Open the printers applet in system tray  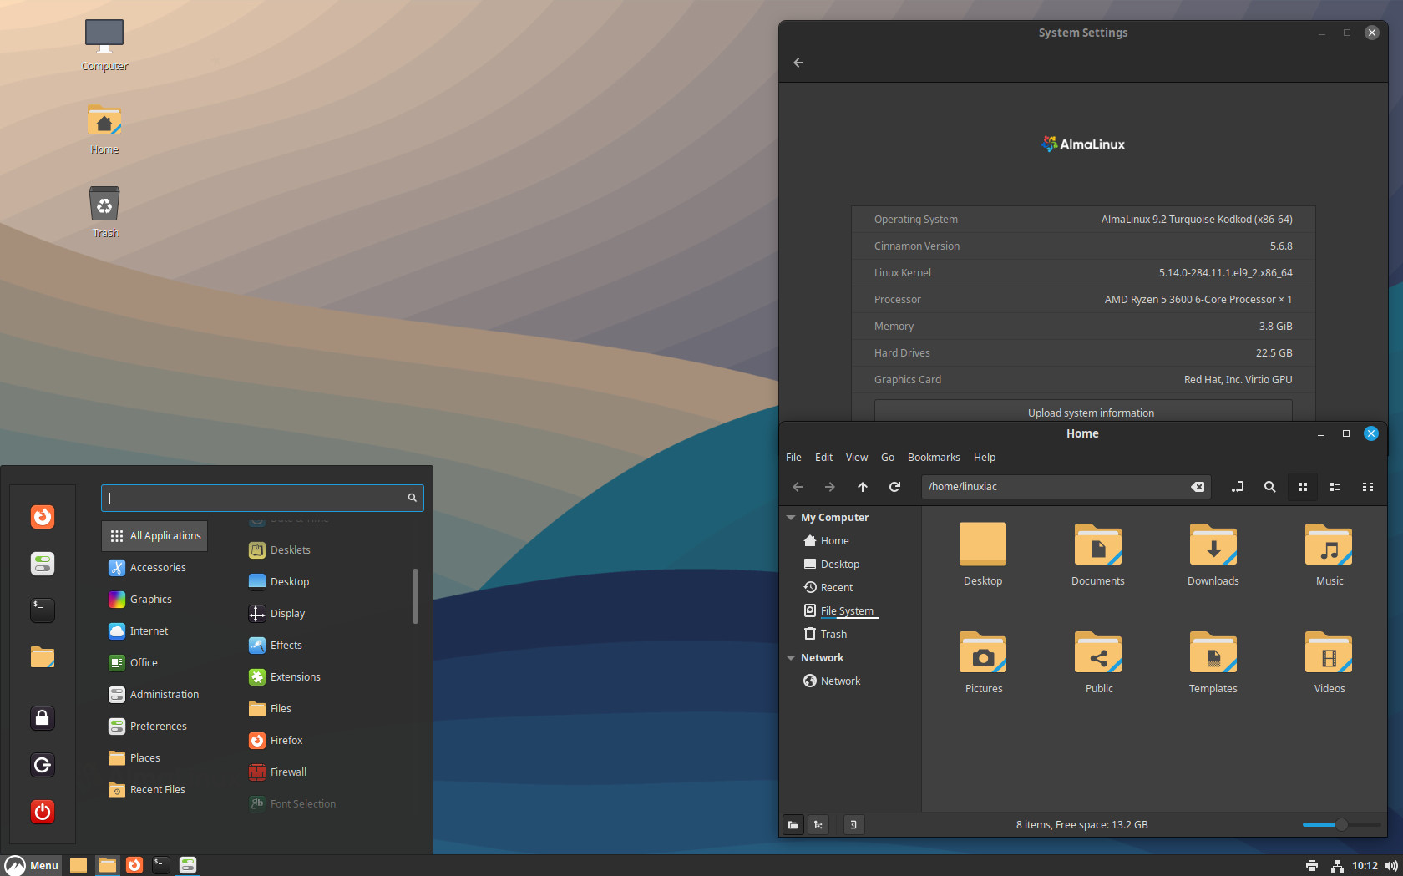(x=1312, y=866)
